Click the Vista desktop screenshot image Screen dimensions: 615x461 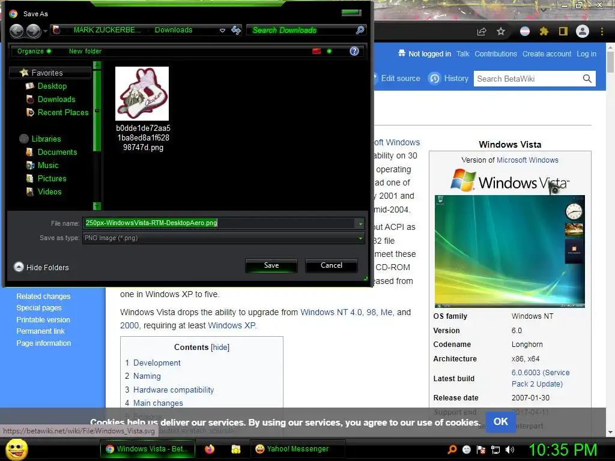[509, 252]
